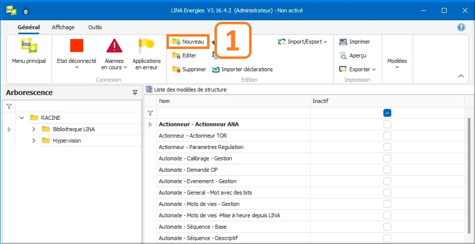Viewport: 475px width, 244px height.
Task: Click the Liste des modèles de structure icon
Action: [149, 89]
